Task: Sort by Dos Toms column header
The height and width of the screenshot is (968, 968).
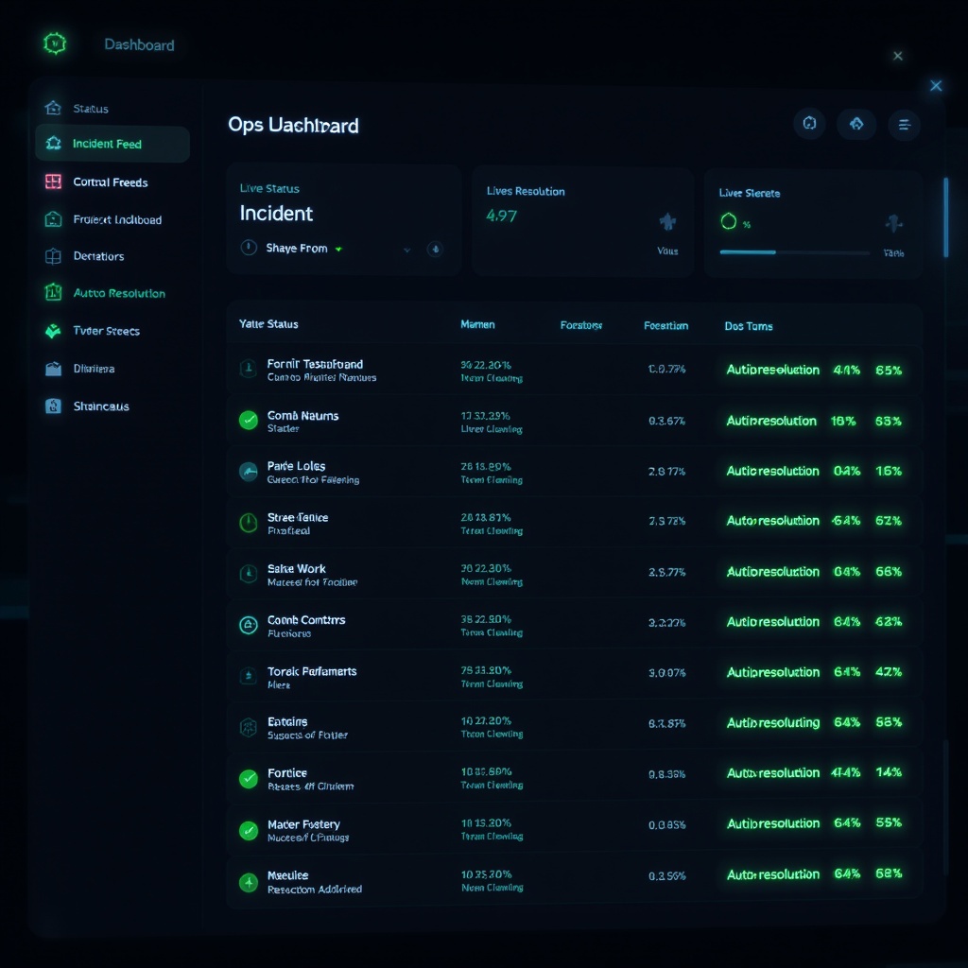Action: click(x=749, y=326)
